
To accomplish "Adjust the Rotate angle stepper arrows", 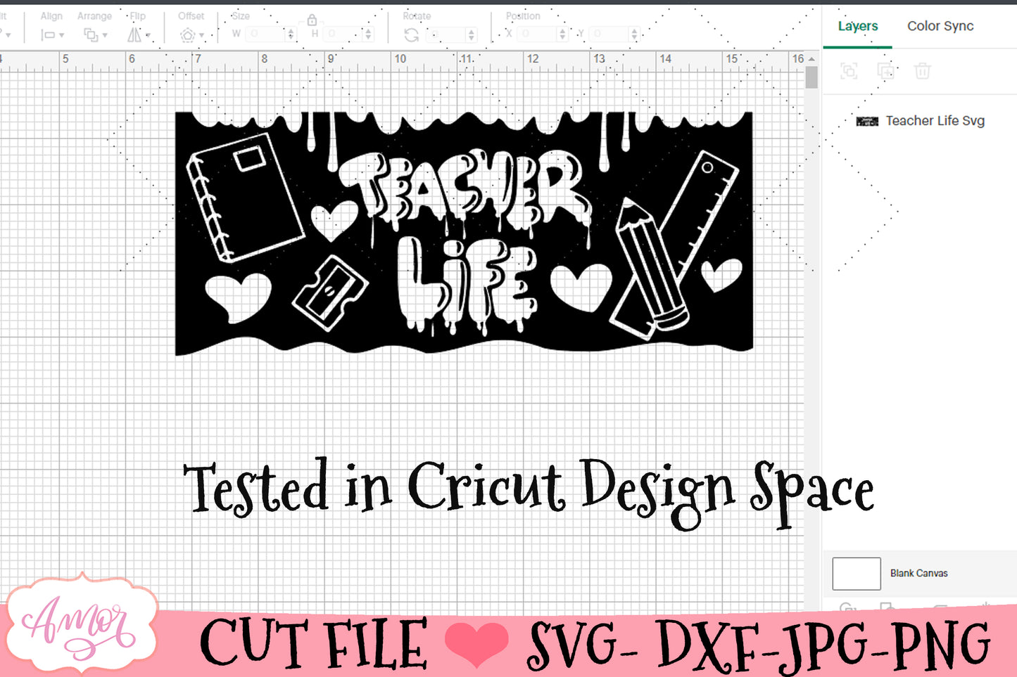I will 472,34.
